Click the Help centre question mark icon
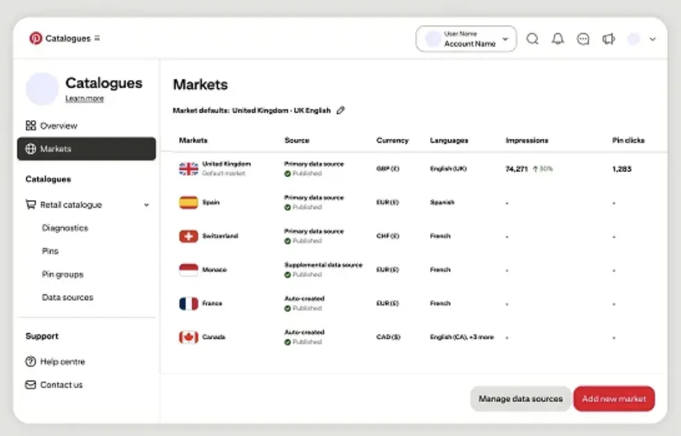The image size is (681, 436). click(31, 361)
